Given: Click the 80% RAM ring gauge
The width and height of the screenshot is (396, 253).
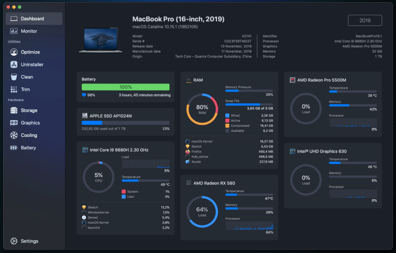Looking at the screenshot, I should coord(202,109).
